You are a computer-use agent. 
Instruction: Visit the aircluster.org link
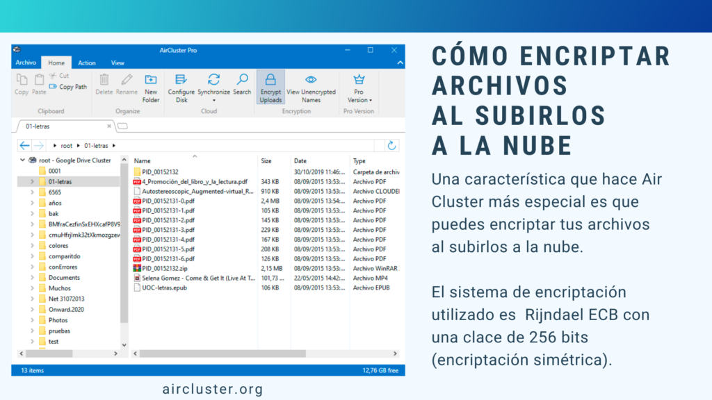[x=213, y=388]
